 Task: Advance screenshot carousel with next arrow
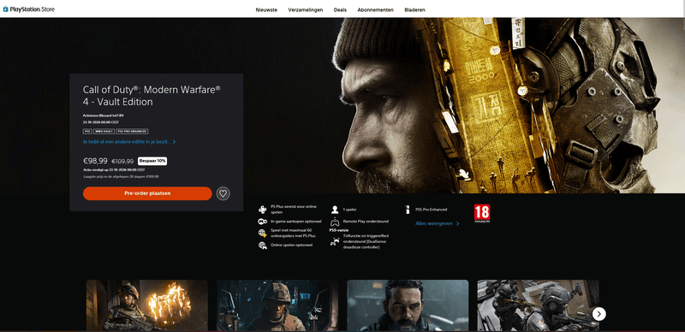pos(599,314)
